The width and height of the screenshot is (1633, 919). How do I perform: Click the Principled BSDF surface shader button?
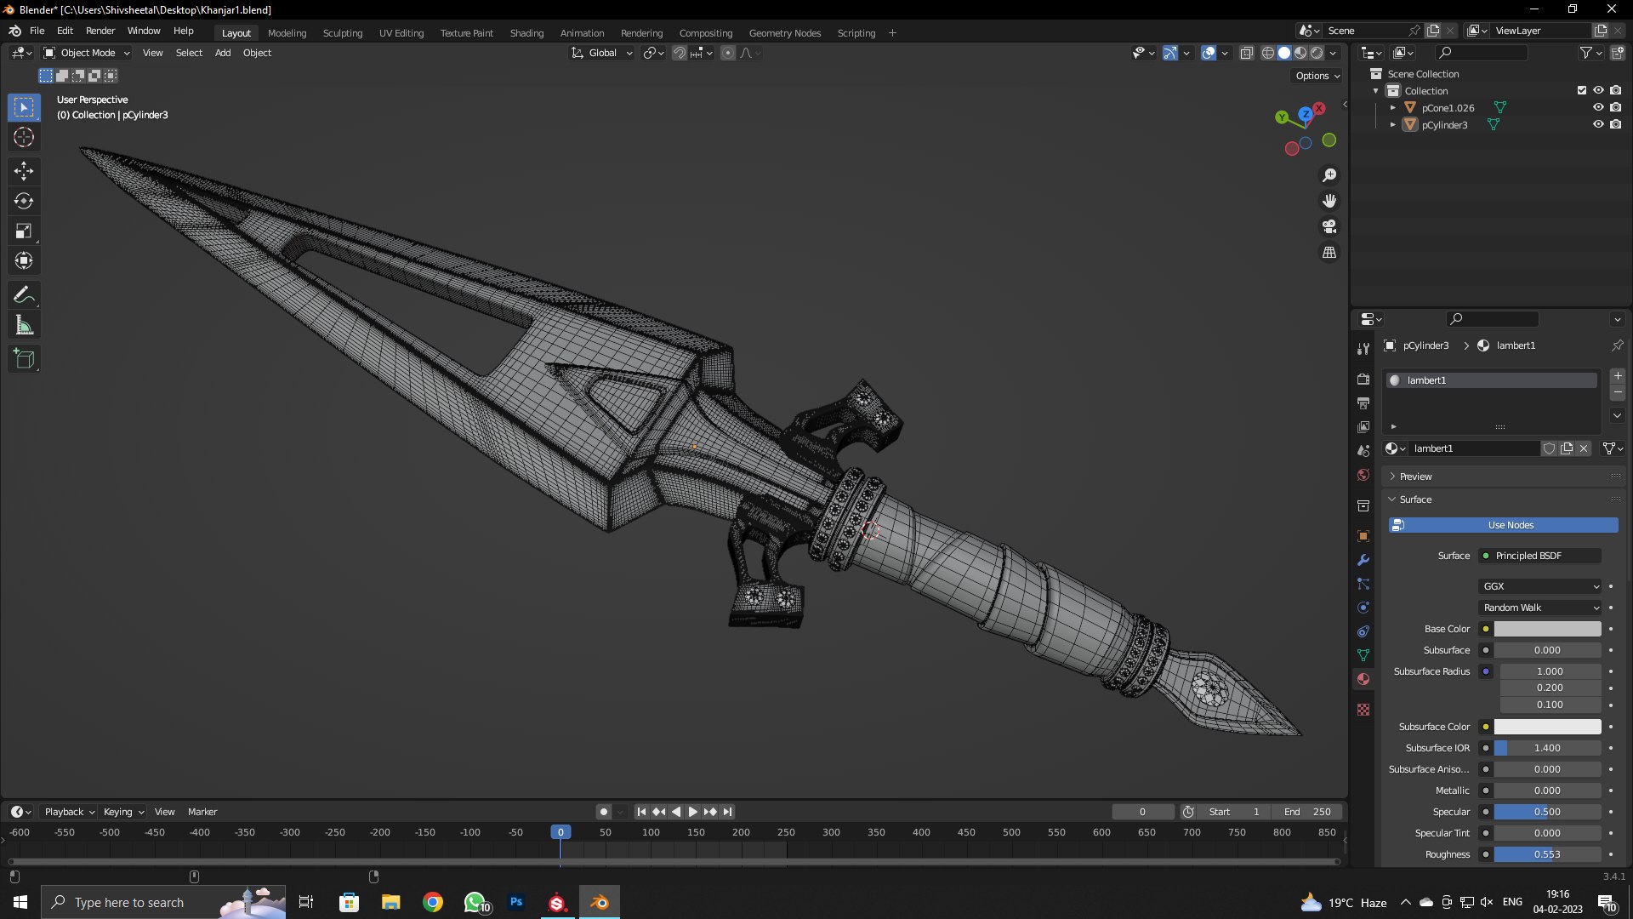pos(1540,556)
